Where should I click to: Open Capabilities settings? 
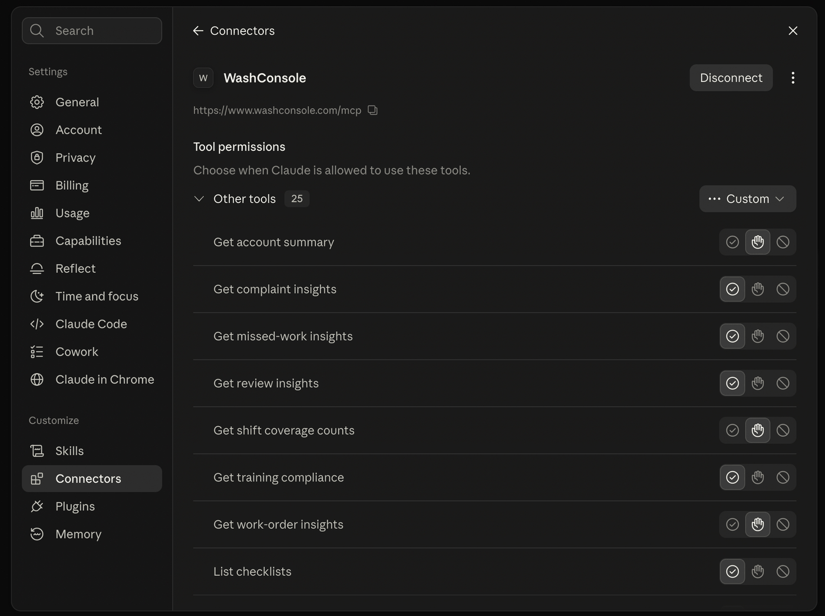tap(92, 241)
